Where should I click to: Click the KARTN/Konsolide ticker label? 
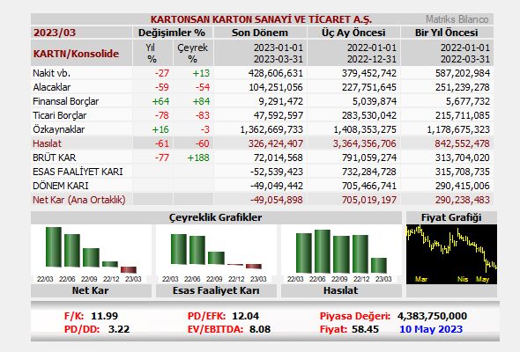76,54
